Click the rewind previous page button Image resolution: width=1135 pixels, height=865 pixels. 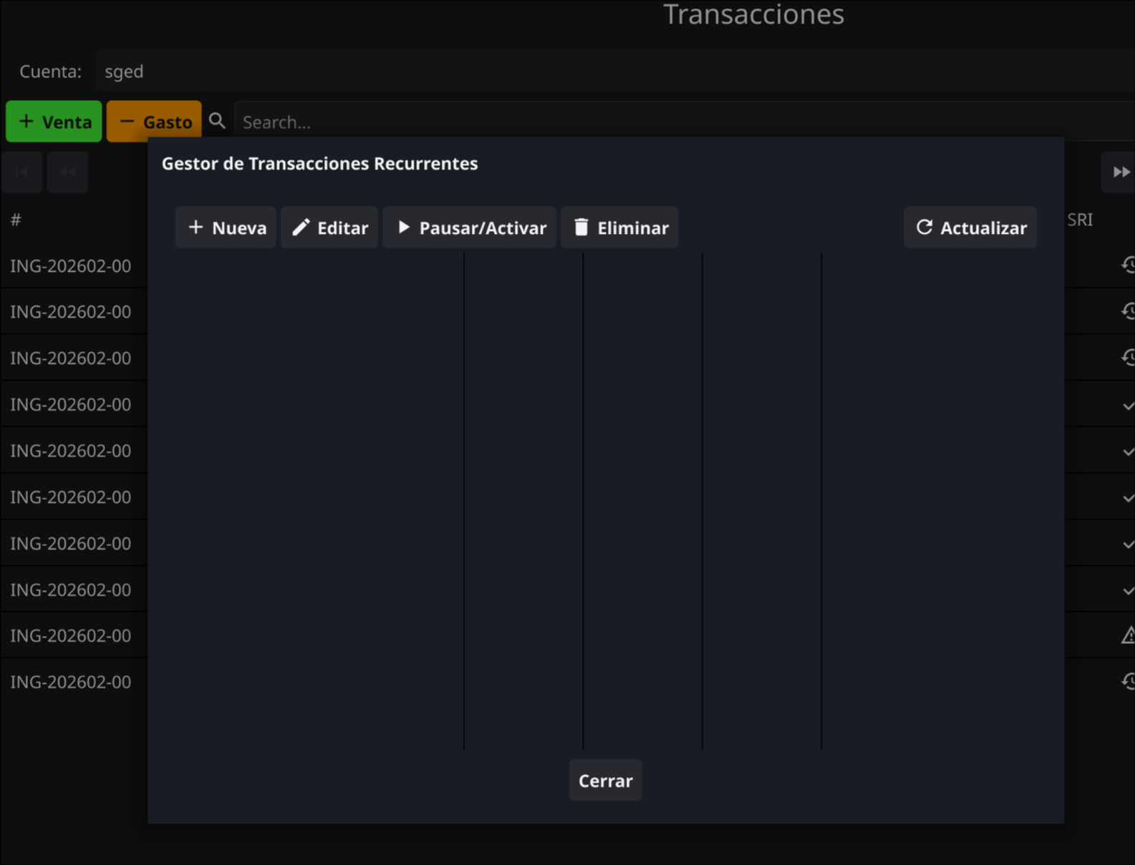[x=67, y=172]
